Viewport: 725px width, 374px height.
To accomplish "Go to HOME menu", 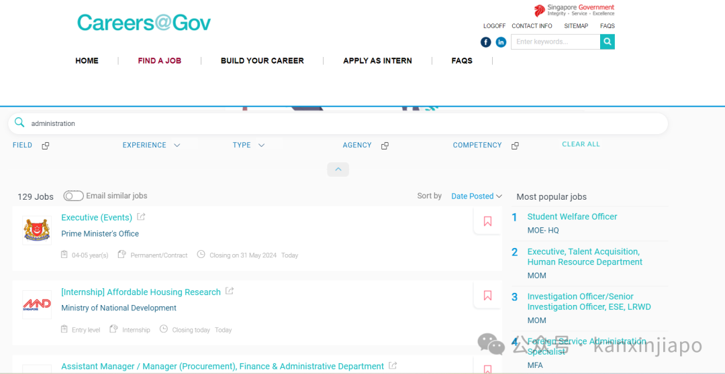I will click(x=87, y=60).
